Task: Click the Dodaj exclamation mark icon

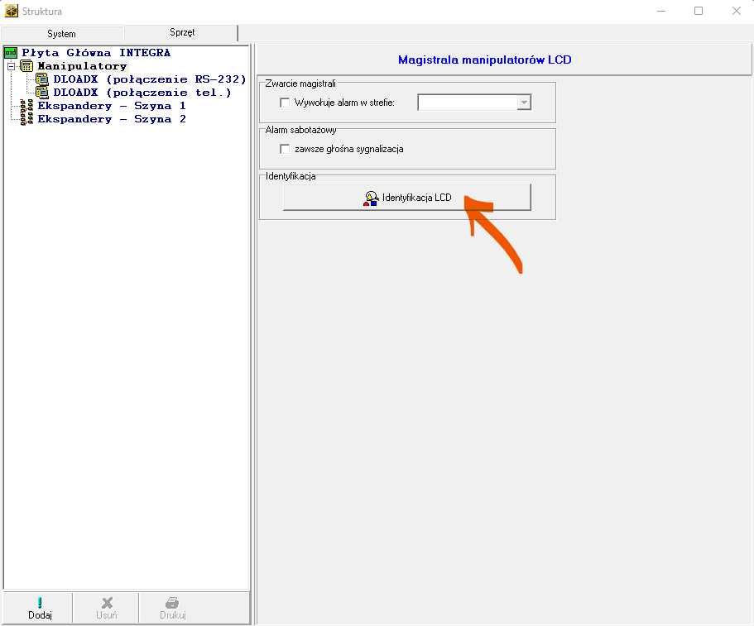Action: tap(40, 603)
